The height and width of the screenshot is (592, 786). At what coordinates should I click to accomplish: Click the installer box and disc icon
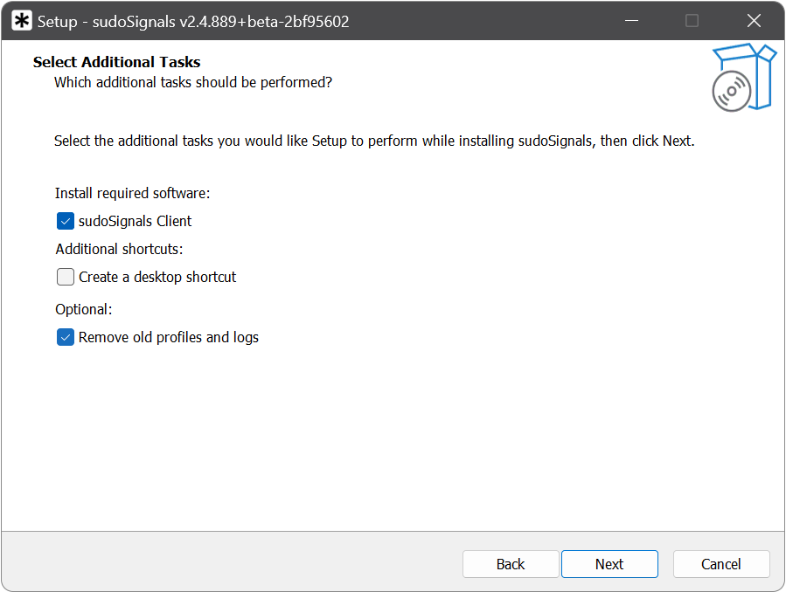pos(742,77)
